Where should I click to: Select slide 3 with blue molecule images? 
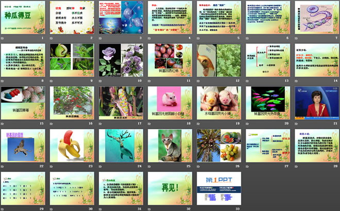[x=121, y=17]
